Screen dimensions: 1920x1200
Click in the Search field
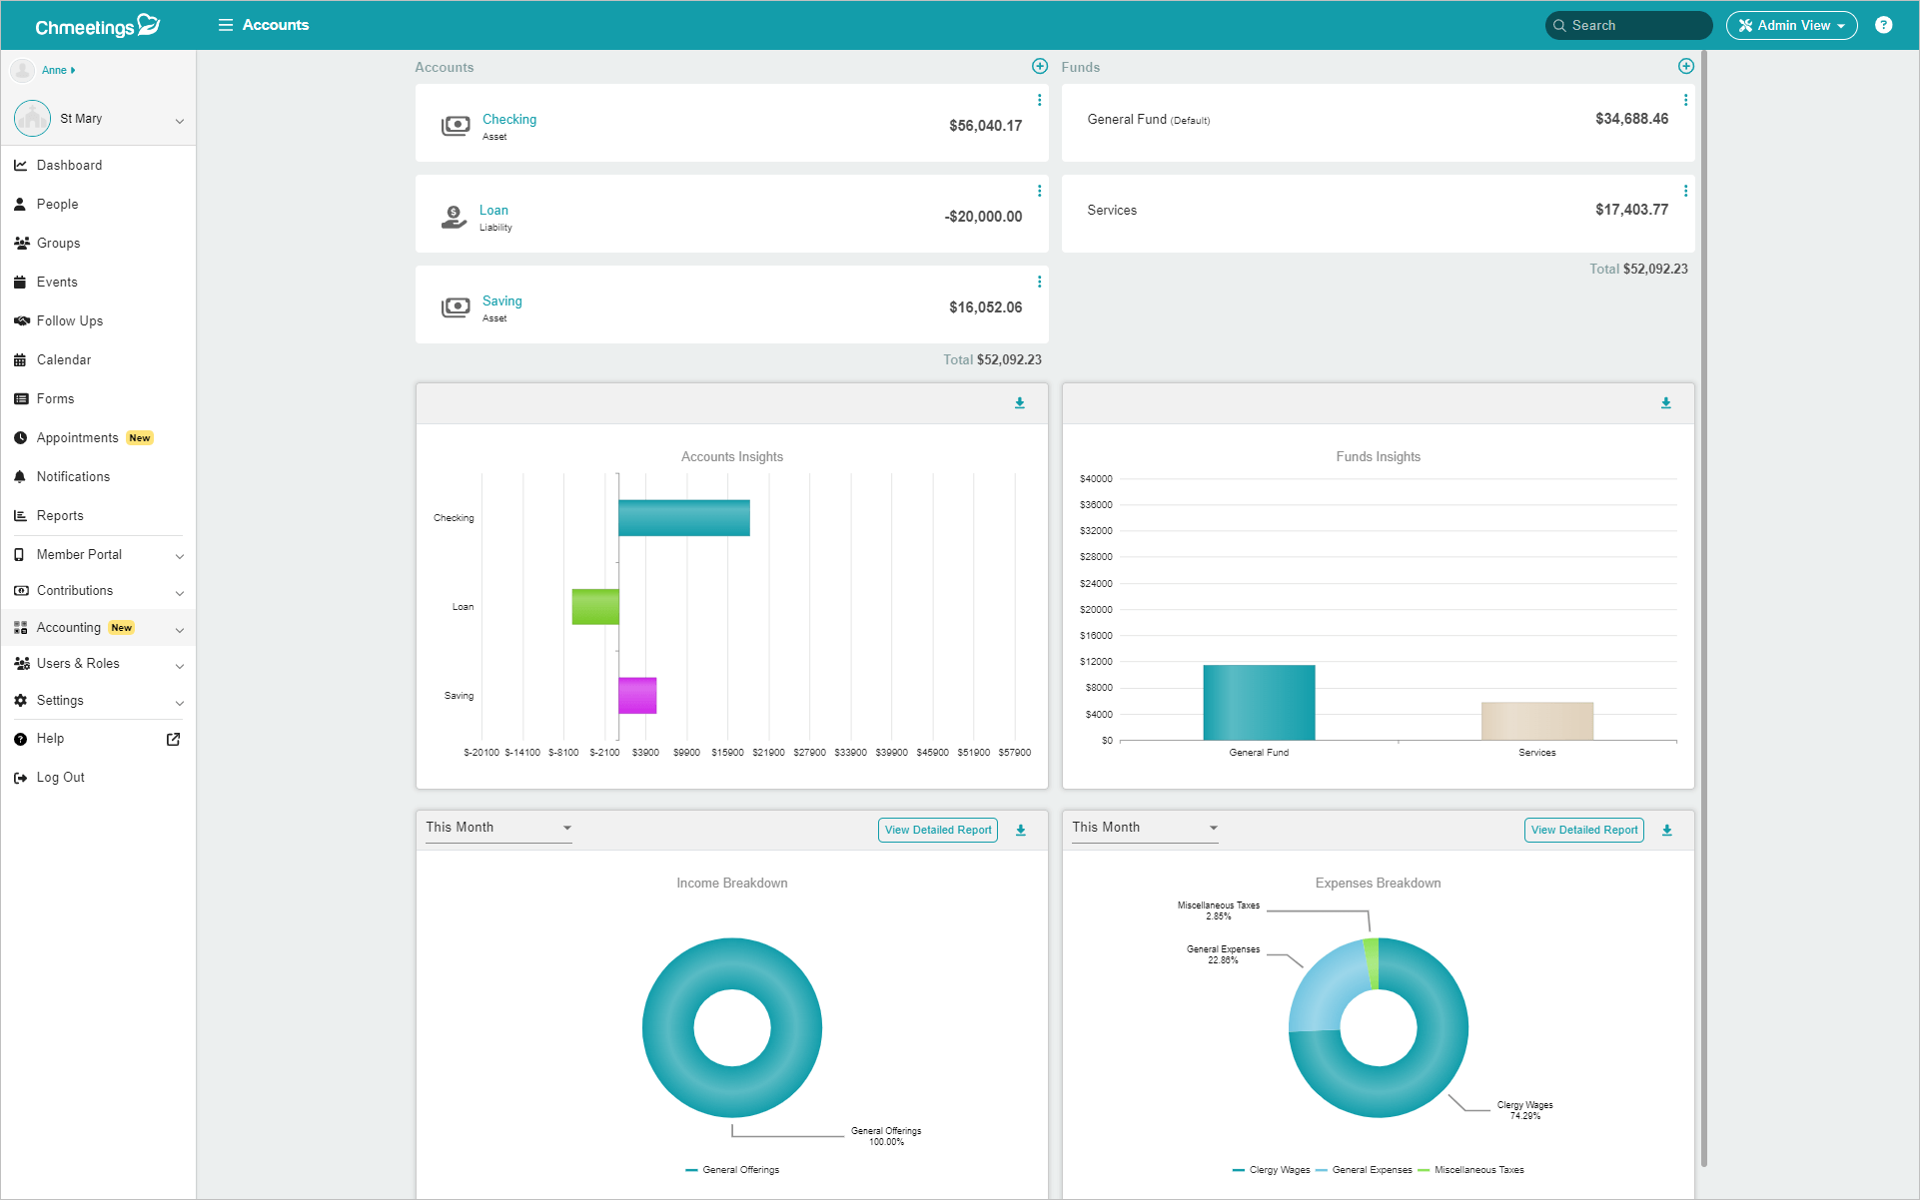[x=1628, y=25]
